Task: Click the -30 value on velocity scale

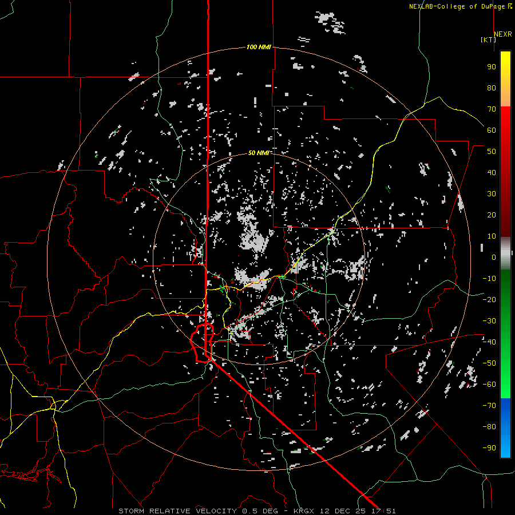Action: [x=489, y=321]
